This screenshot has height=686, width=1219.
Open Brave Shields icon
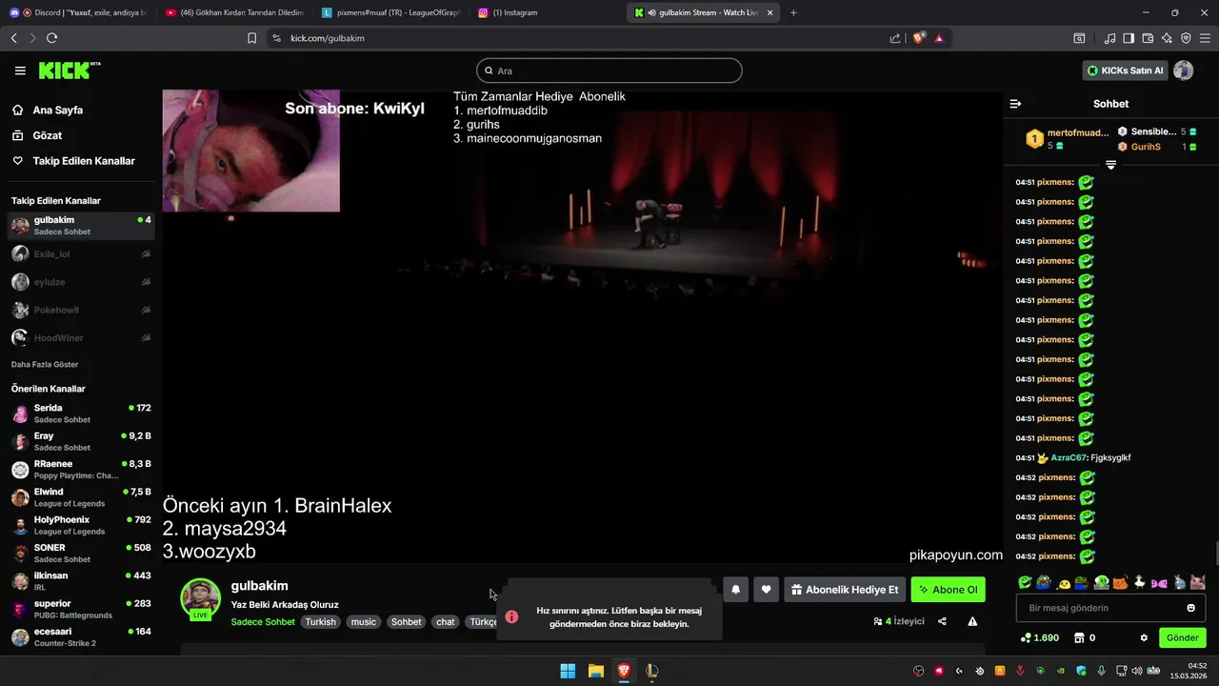tap(919, 38)
